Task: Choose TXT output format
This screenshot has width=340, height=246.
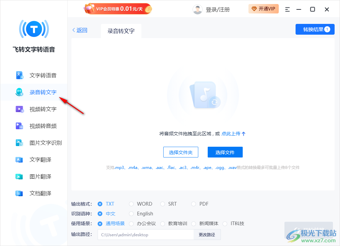Action: click(x=100, y=204)
